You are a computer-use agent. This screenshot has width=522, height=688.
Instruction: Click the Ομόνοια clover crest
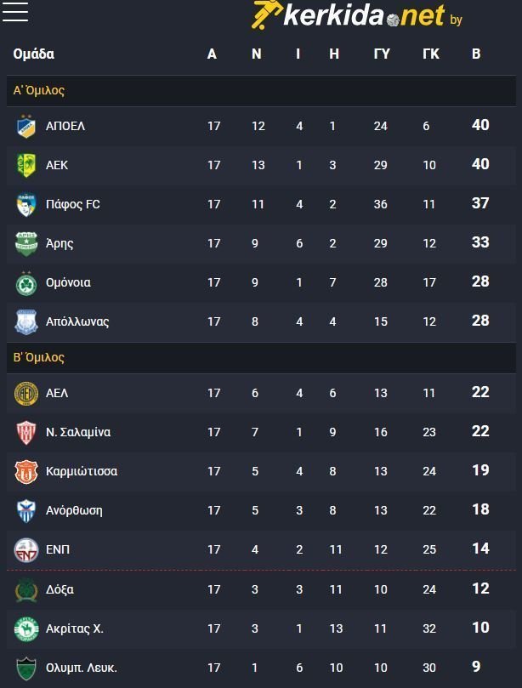coord(26,282)
